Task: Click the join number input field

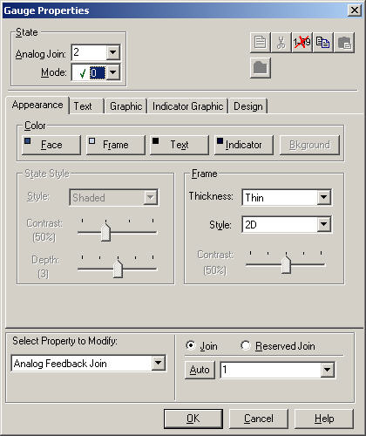Action: point(271,370)
